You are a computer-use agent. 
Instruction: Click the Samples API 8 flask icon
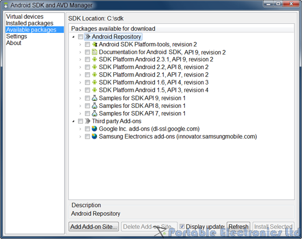click(x=94, y=106)
